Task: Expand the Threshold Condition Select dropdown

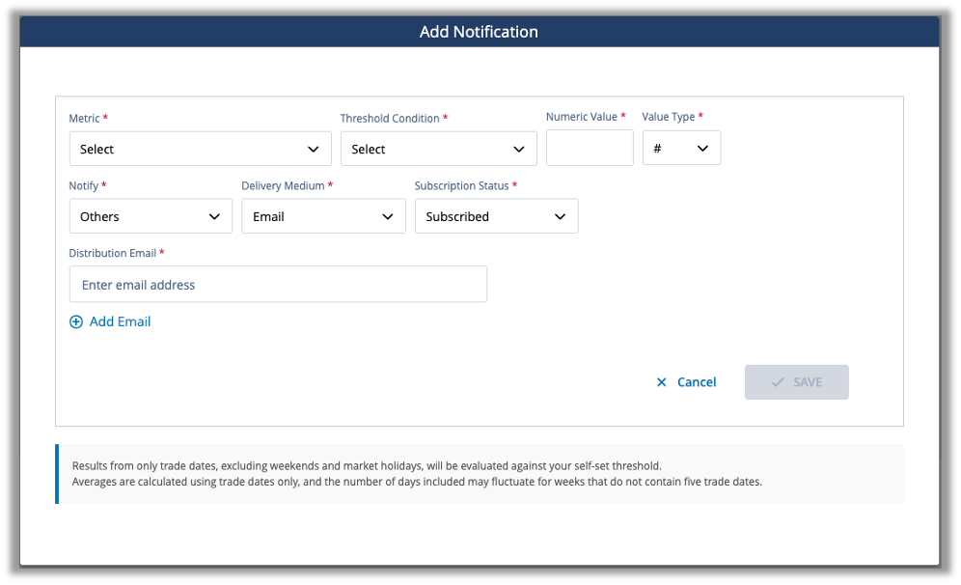Action: click(438, 150)
